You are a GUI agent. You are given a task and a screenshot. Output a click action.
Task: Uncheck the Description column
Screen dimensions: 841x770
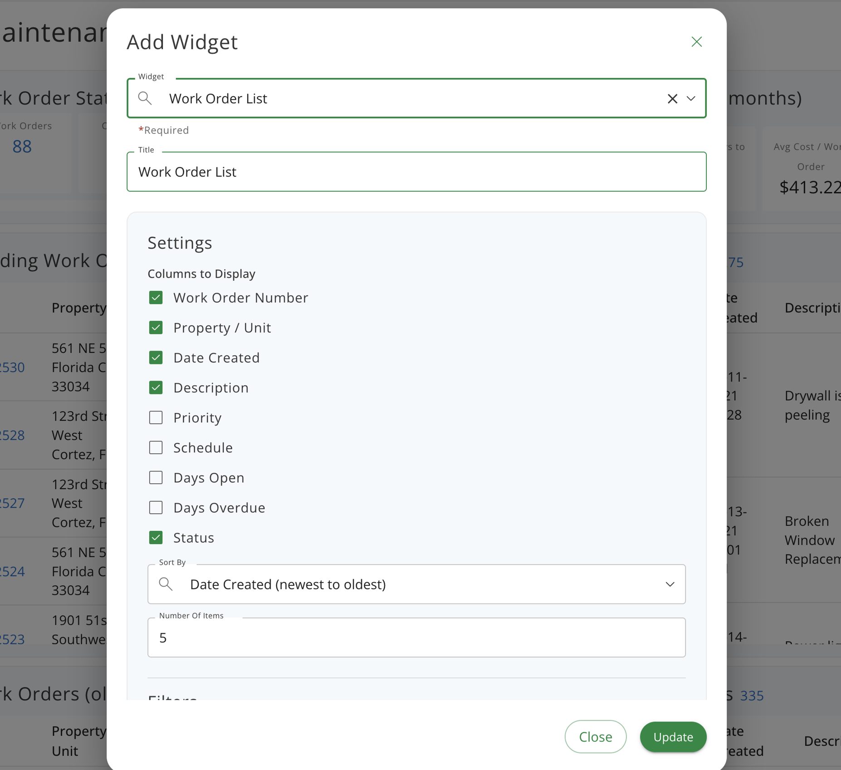click(156, 387)
